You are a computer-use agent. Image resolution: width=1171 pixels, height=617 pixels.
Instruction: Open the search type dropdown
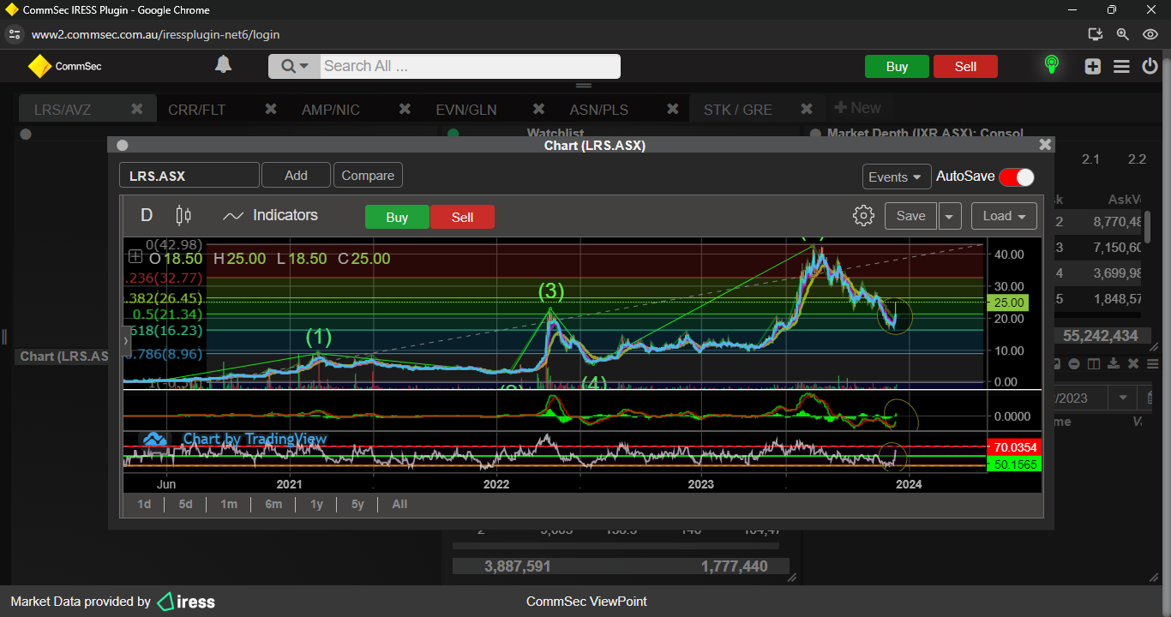pyautogui.click(x=294, y=66)
